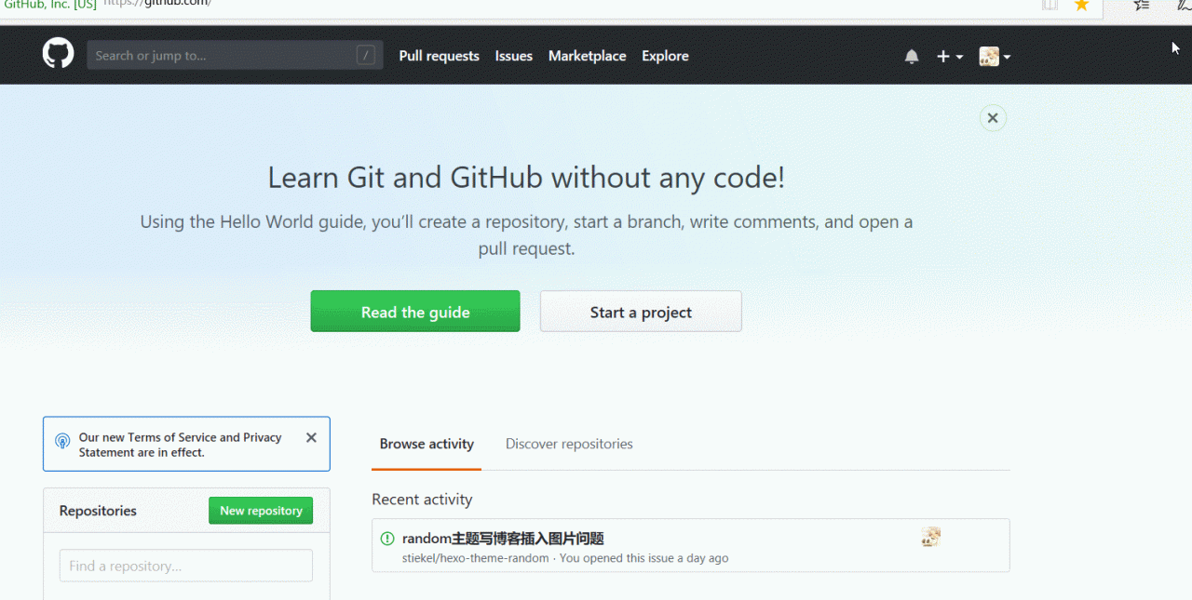The width and height of the screenshot is (1192, 600).
Task: Click the browser address bar URL
Action: tap(157, 3)
